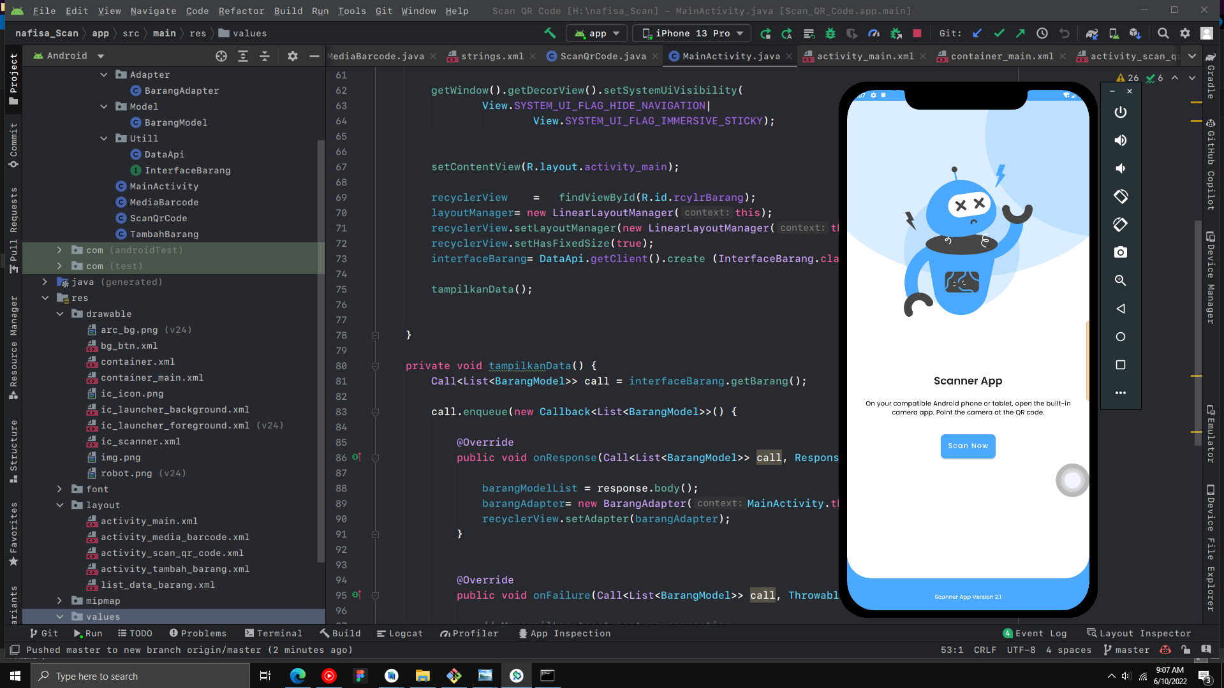Open emulator extended controls three dots
The width and height of the screenshot is (1224, 688).
(1121, 393)
